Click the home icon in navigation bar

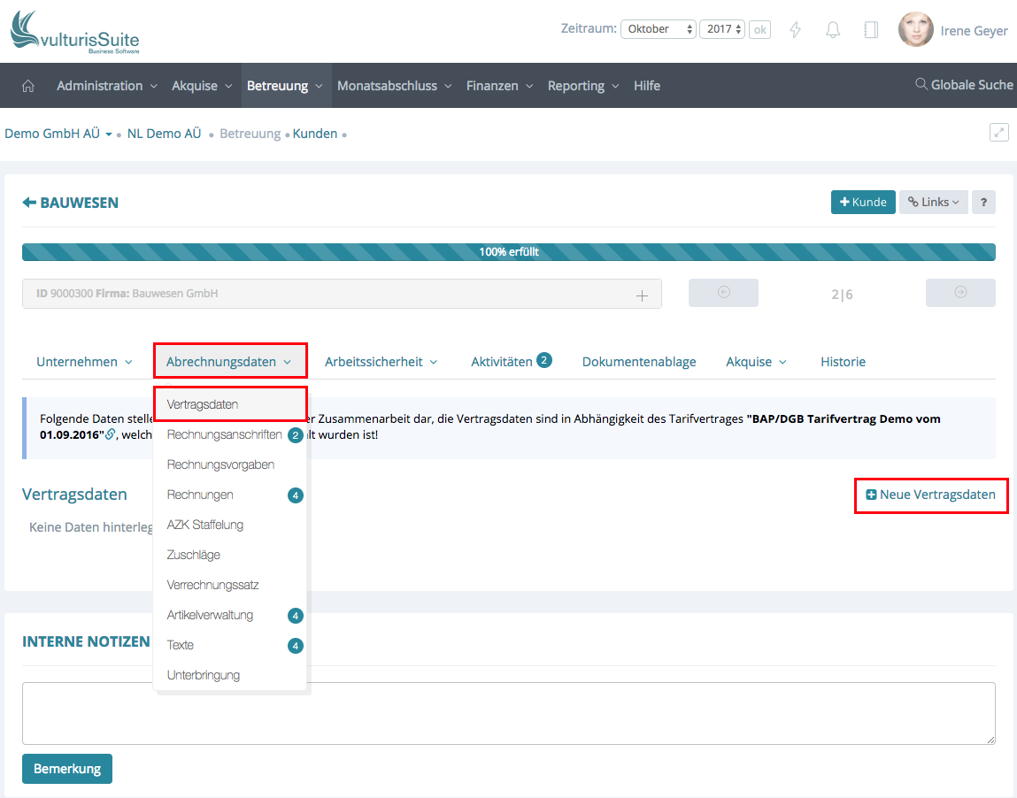click(x=28, y=86)
